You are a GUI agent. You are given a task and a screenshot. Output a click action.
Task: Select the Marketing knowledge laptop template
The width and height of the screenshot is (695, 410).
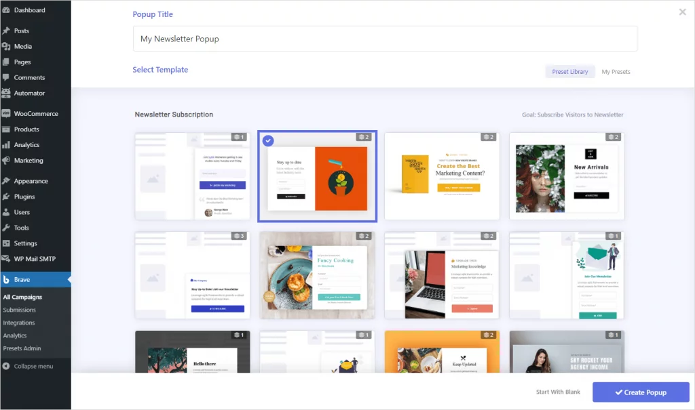click(442, 275)
